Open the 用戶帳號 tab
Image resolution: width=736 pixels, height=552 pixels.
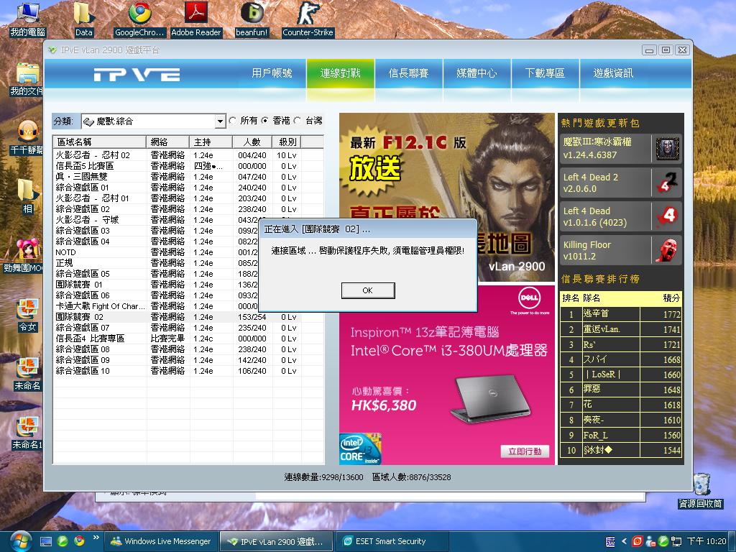[x=272, y=73]
